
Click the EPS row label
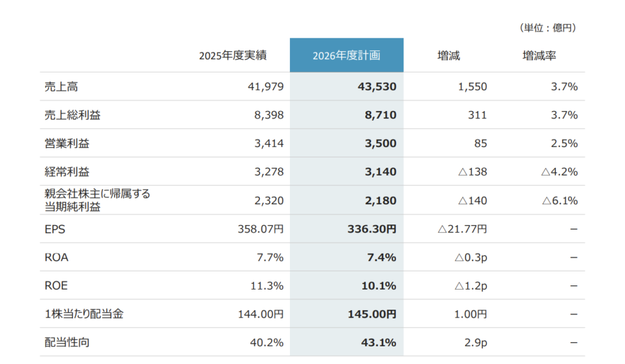(54, 229)
